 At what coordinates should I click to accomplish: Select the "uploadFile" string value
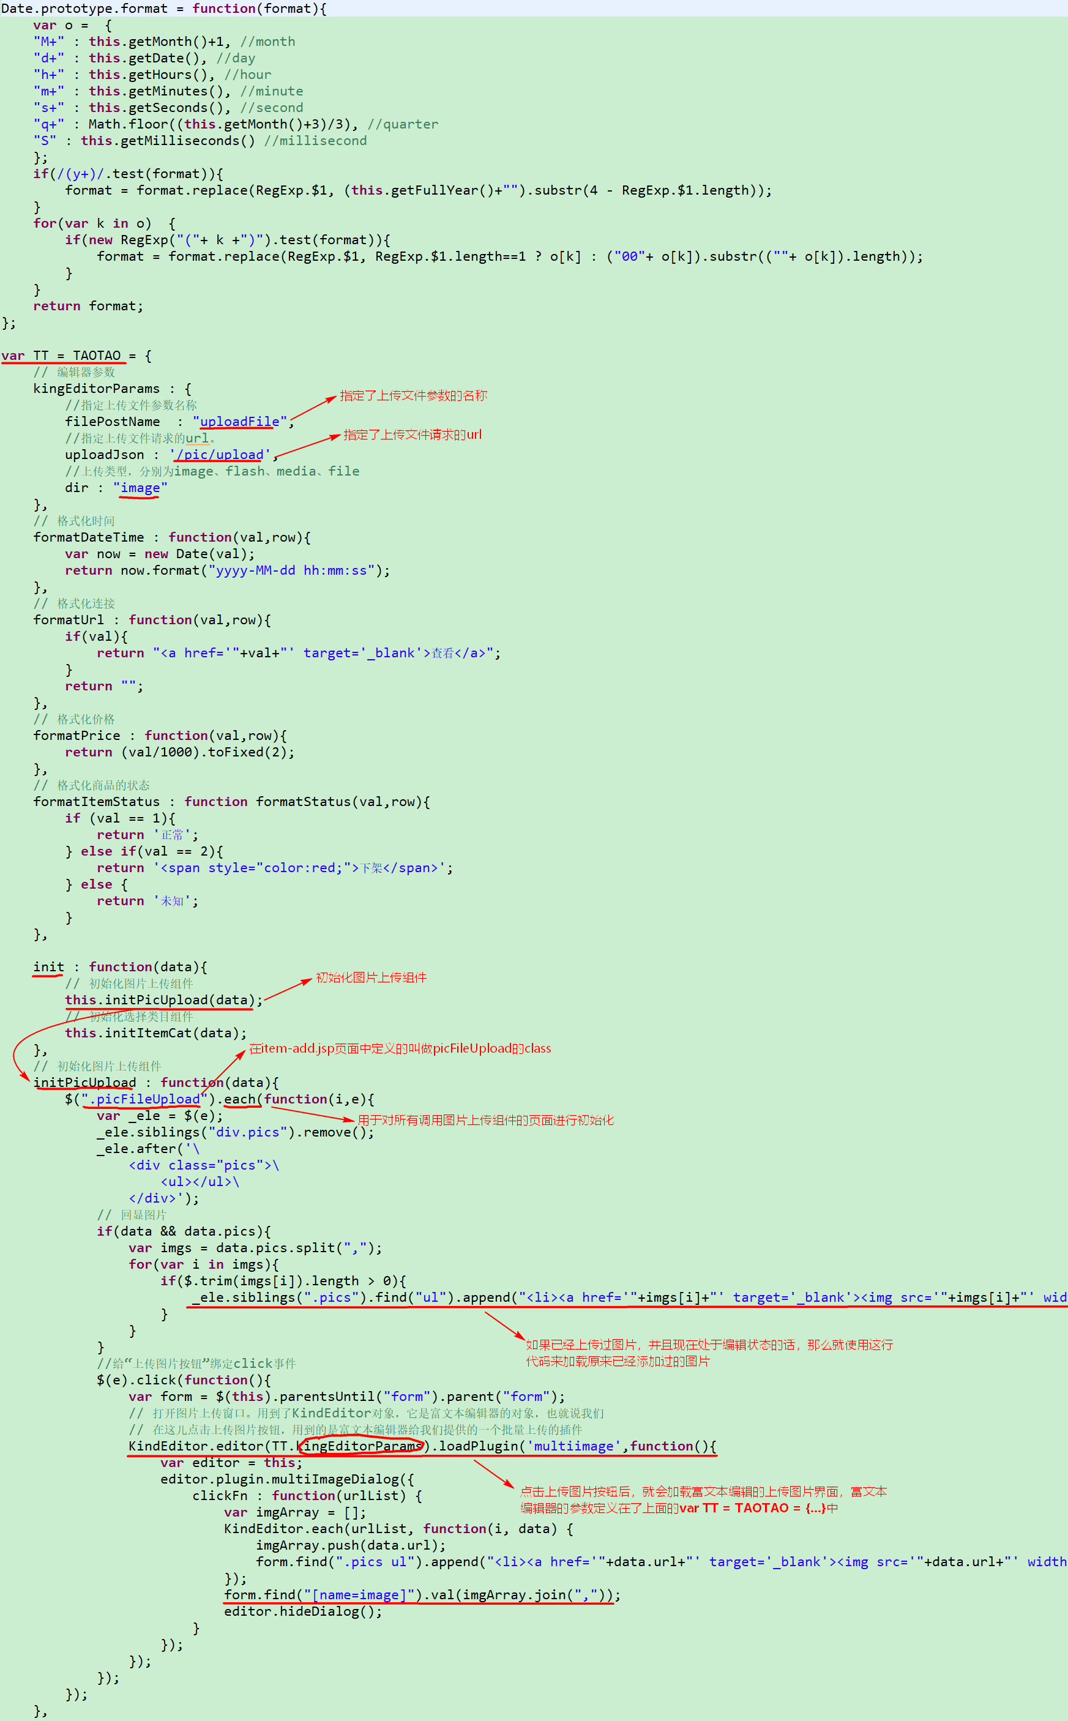click(x=239, y=422)
